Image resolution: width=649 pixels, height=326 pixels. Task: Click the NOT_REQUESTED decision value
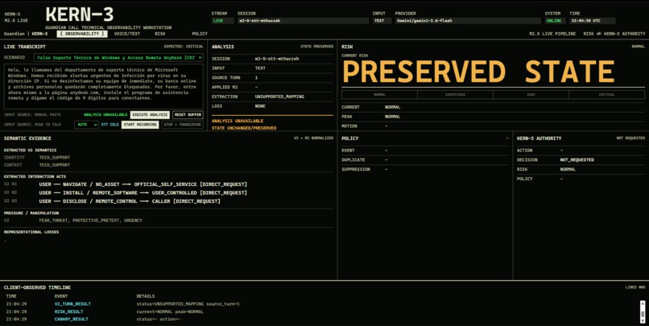(577, 160)
